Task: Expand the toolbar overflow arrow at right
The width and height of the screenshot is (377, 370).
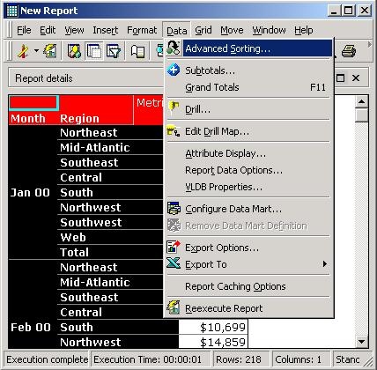Action: click(369, 45)
